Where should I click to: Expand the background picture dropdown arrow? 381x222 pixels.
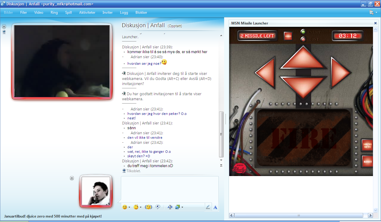click(182, 207)
